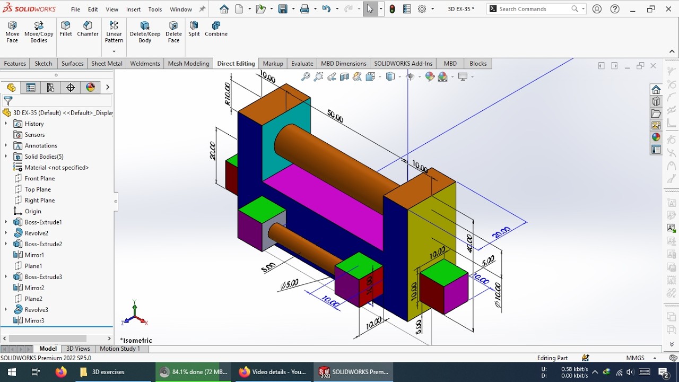
Task: Undo the last action
Action: (326, 9)
